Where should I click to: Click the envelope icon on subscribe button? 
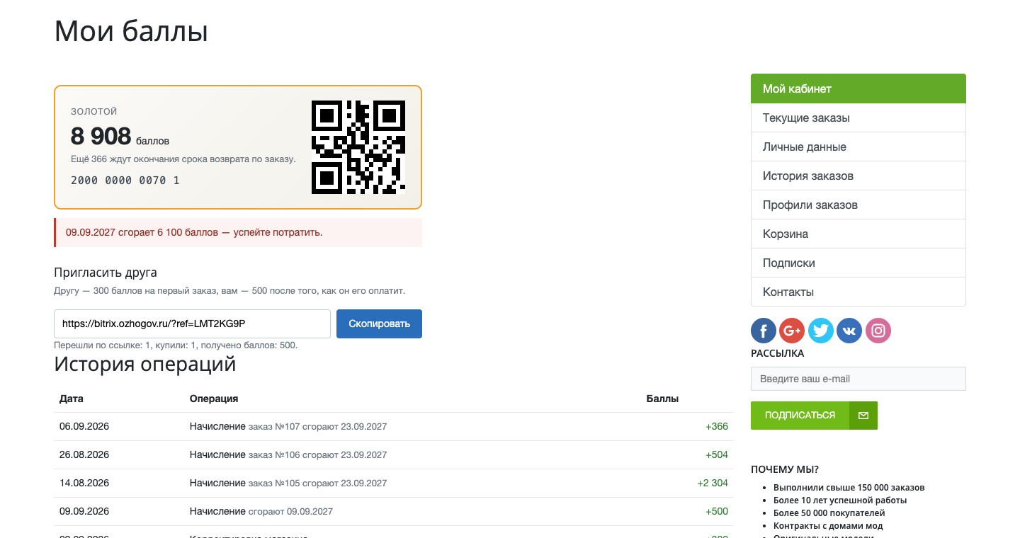pyautogui.click(x=863, y=416)
